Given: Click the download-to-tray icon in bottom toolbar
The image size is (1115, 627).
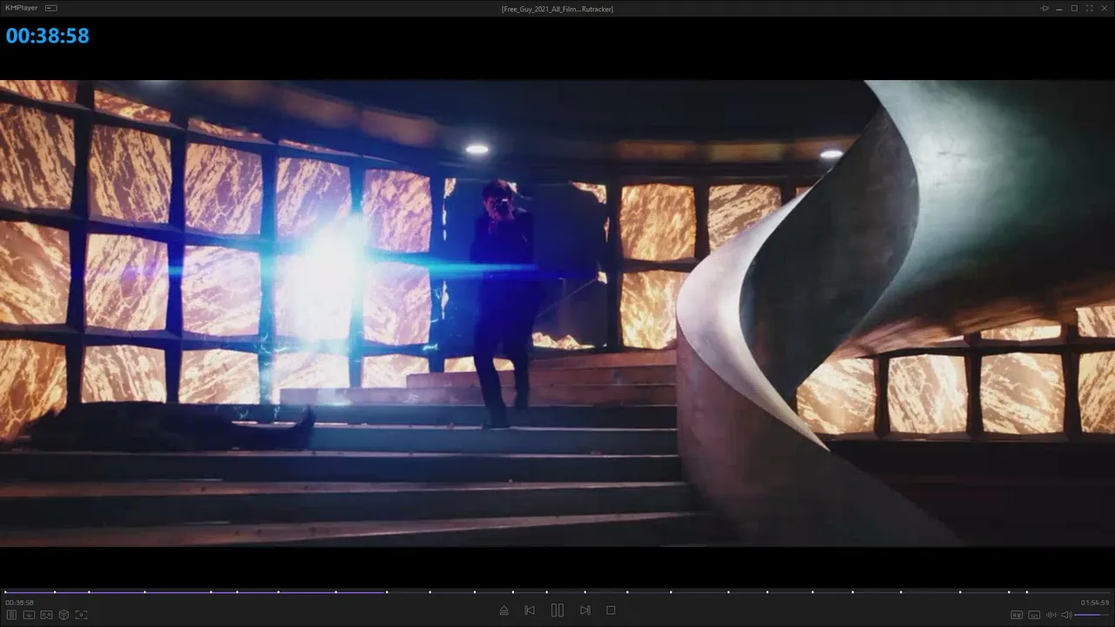Looking at the screenshot, I should point(29,615).
